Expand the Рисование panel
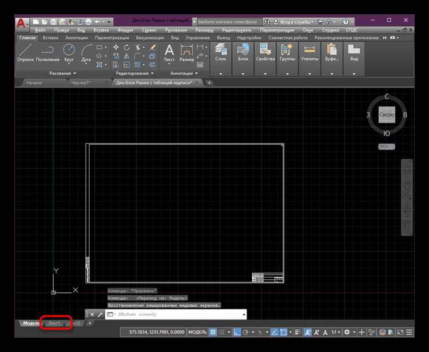The image size is (429, 352). pyautogui.click(x=62, y=73)
